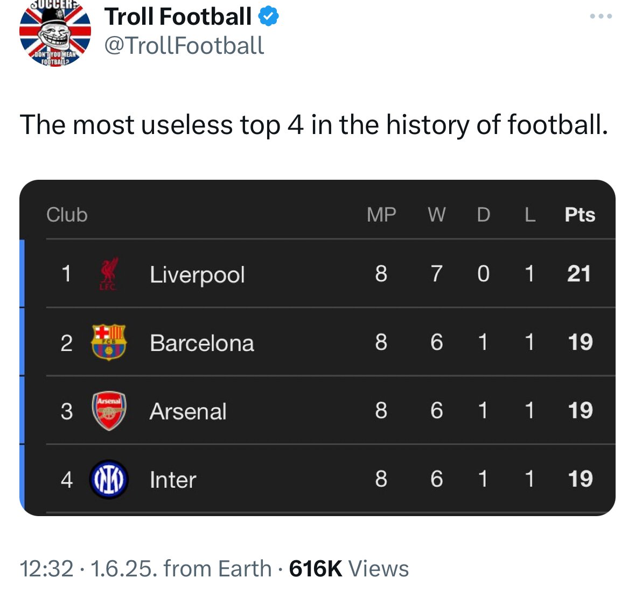Click the blue verified badge

pyautogui.click(x=269, y=17)
